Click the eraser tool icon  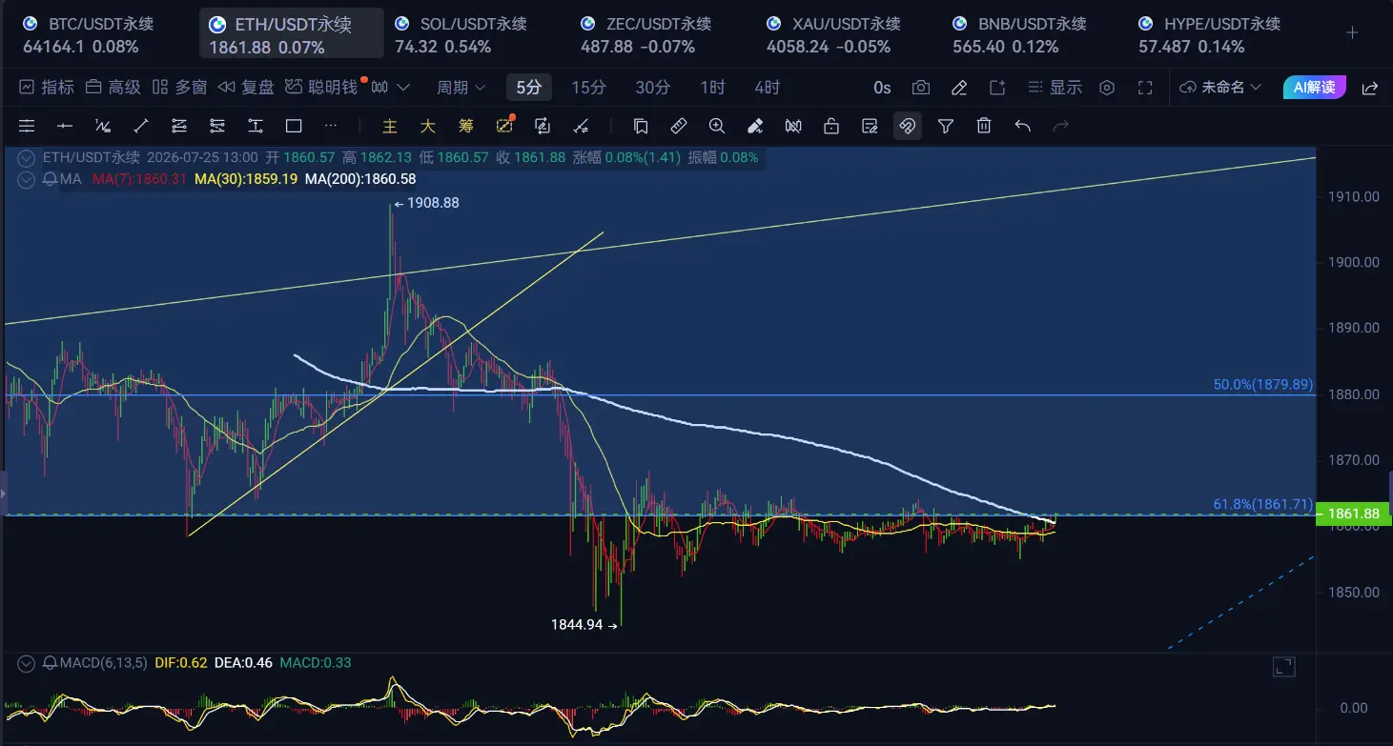755,126
